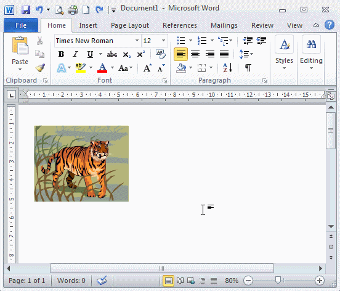The width and height of the screenshot is (340, 291).
Task: Increase paragraph indent
Action: pyautogui.click(x=261, y=40)
